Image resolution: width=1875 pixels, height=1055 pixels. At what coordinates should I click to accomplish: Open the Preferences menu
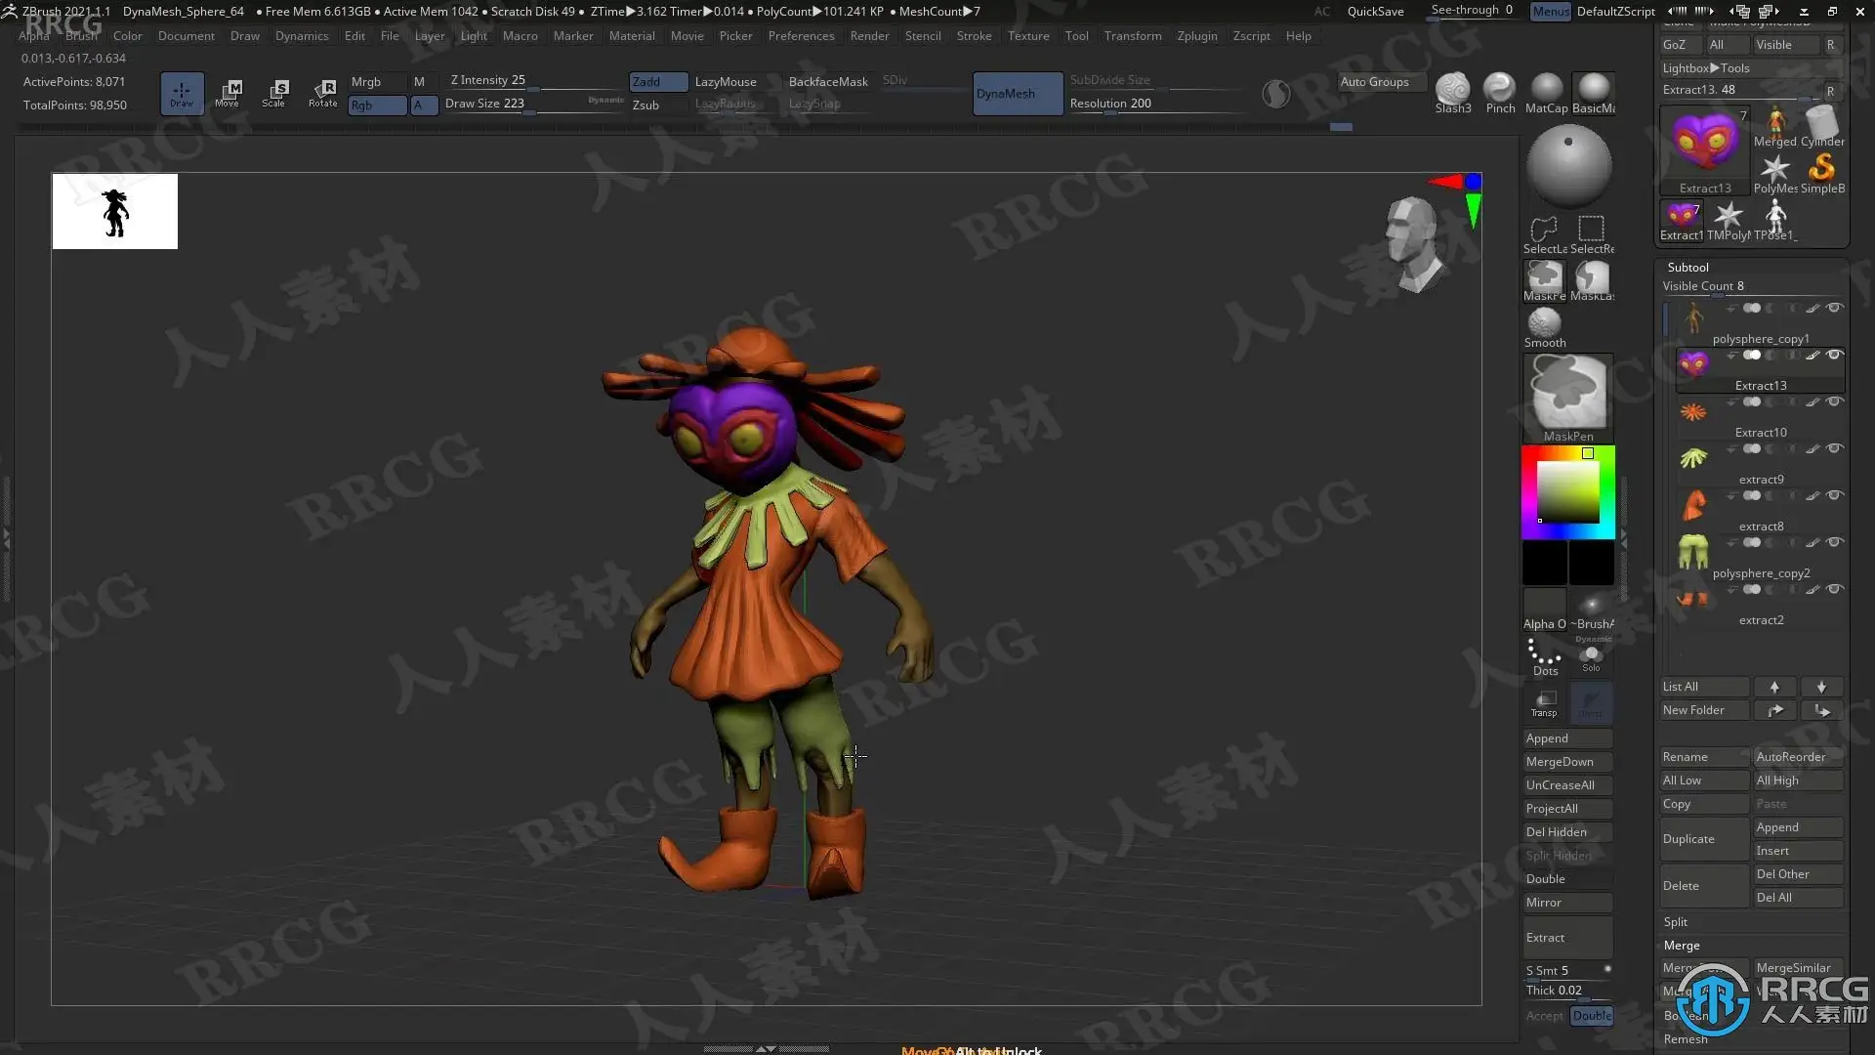coord(802,36)
